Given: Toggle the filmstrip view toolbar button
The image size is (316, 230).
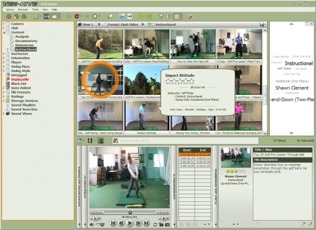Looking at the screenshot, I should [x=47, y=16].
